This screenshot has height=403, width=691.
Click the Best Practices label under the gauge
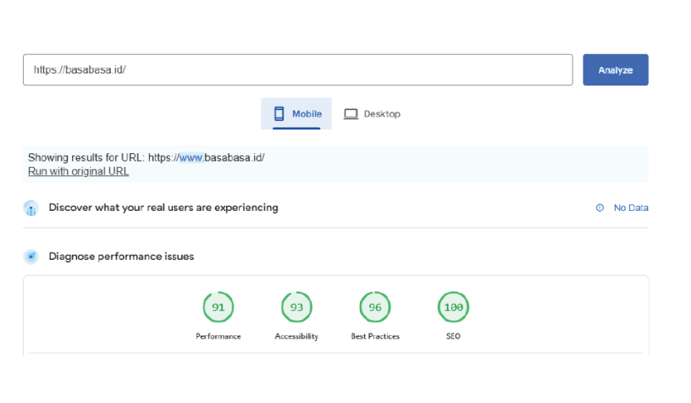(375, 336)
